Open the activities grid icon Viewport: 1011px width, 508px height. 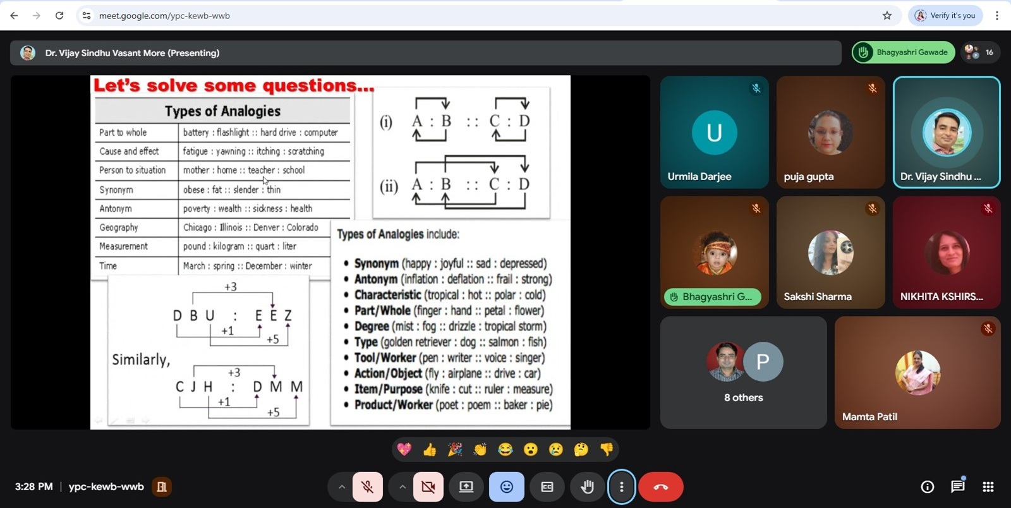988,487
